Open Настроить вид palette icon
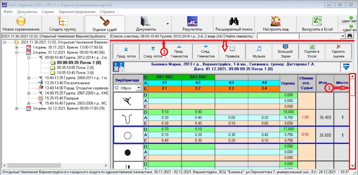Viewport: 358px width, 175px height. [275, 22]
